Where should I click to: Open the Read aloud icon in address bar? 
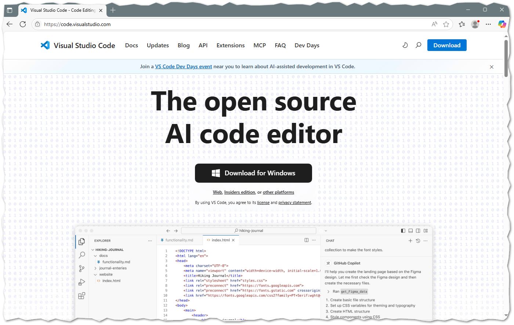coord(434,24)
